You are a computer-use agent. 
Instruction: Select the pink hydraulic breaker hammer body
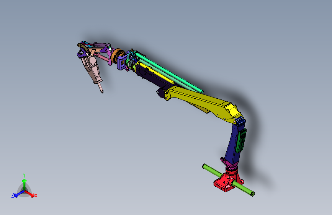[x=93, y=69]
